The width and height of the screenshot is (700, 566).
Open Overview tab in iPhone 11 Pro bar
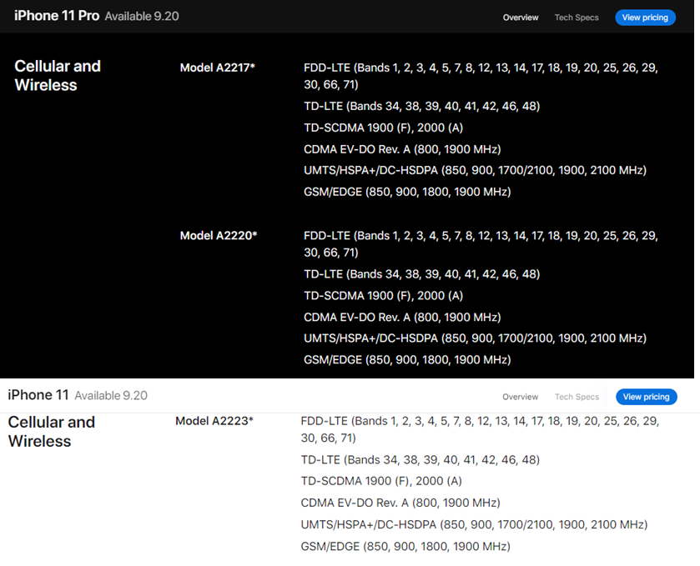[x=521, y=18]
